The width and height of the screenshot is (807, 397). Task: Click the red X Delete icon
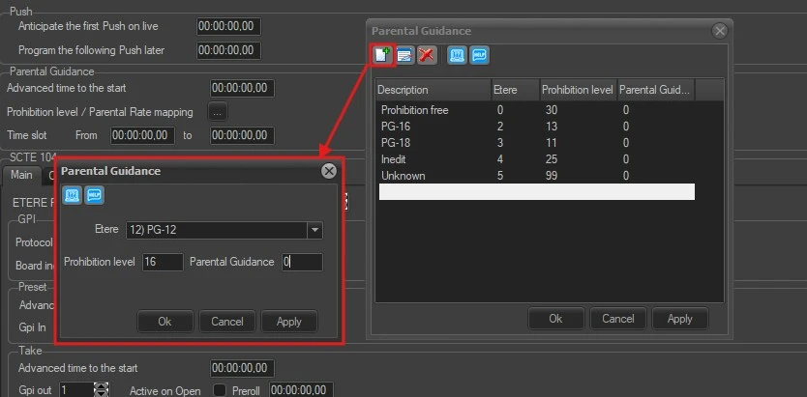[426, 55]
